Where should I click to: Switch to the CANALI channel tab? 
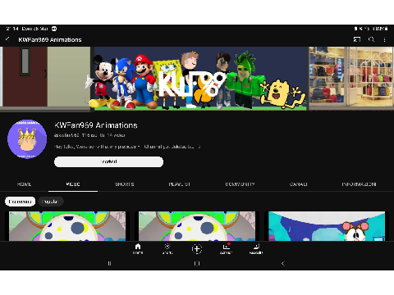pos(298,184)
